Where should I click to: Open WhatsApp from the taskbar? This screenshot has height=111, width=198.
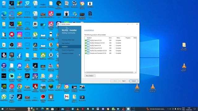(x=113, y=109)
